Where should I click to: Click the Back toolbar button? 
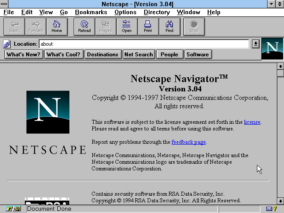[14, 27]
